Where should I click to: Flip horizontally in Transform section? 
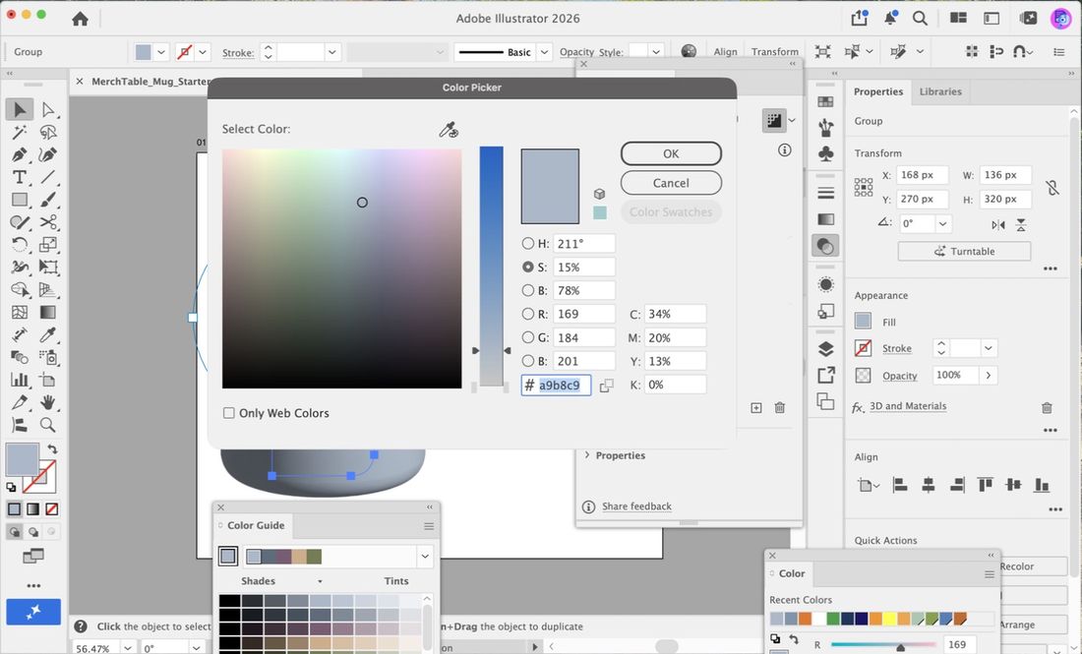(x=997, y=225)
